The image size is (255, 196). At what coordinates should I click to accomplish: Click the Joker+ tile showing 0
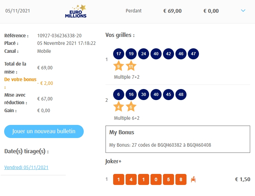pyautogui.click(x=156, y=179)
